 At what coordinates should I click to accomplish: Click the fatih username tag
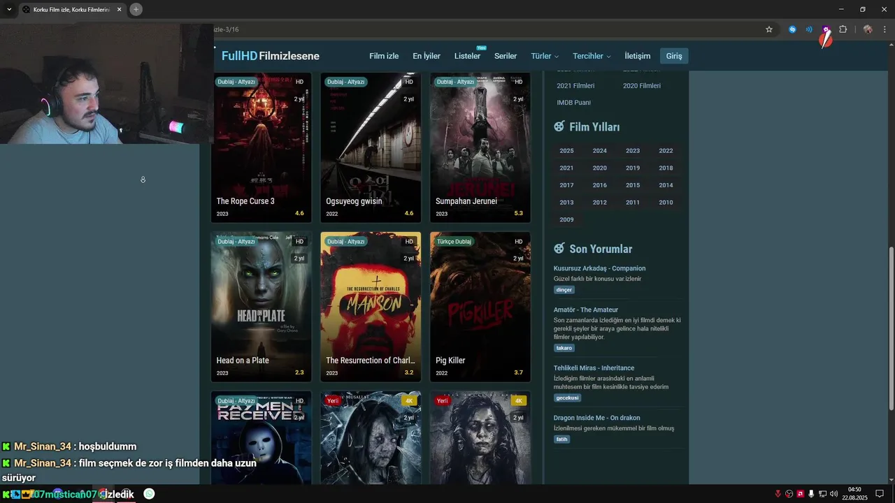point(561,439)
